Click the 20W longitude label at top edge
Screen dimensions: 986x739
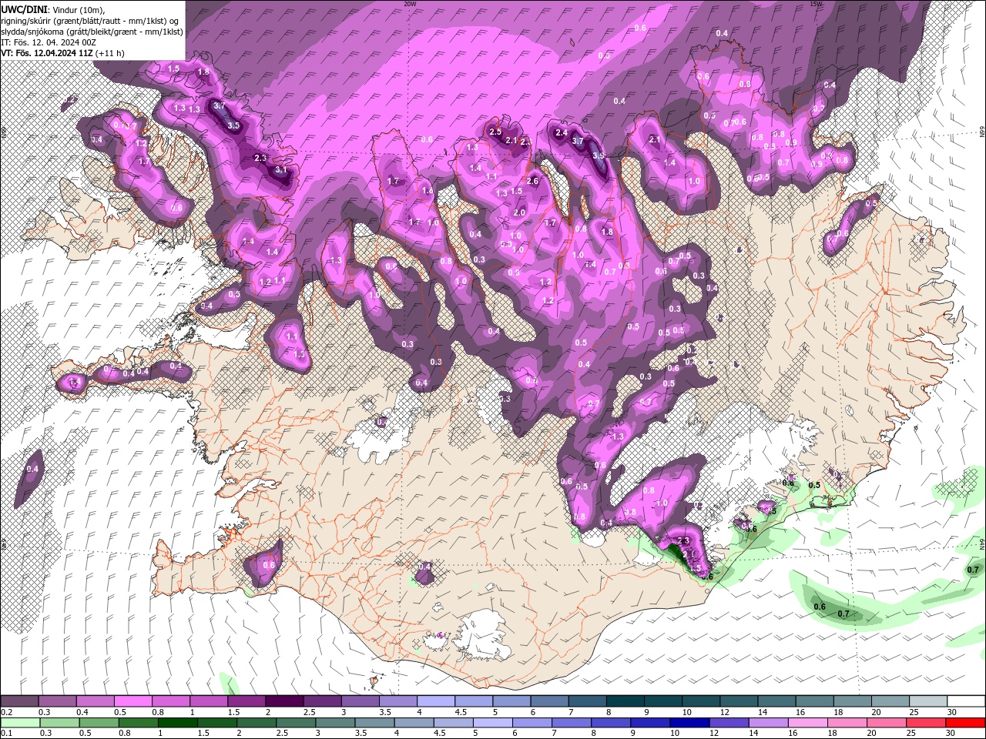tap(409, 4)
